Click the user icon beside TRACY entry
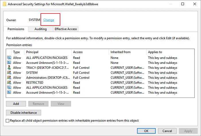This screenshot has height=136, width=201. tap(9, 68)
